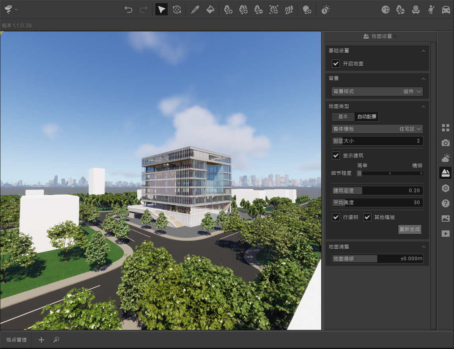Open the 视点管理 panel
Image resolution: width=454 pixels, height=349 pixels.
(16, 339)
